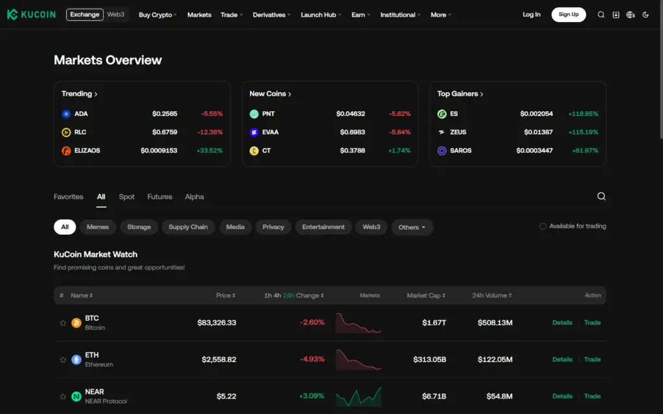Filter by Supply Chain category
The image size is (663, 414).
(188, 227)
